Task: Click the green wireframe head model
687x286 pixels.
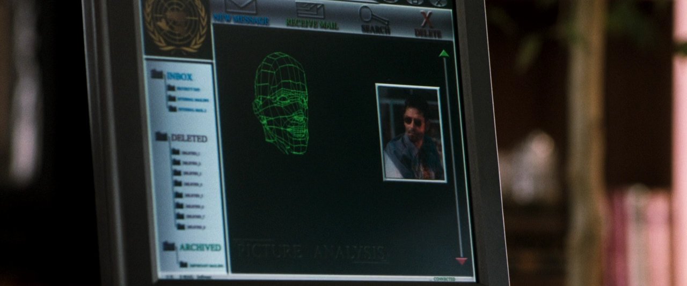Action: (x=281, y=102)
